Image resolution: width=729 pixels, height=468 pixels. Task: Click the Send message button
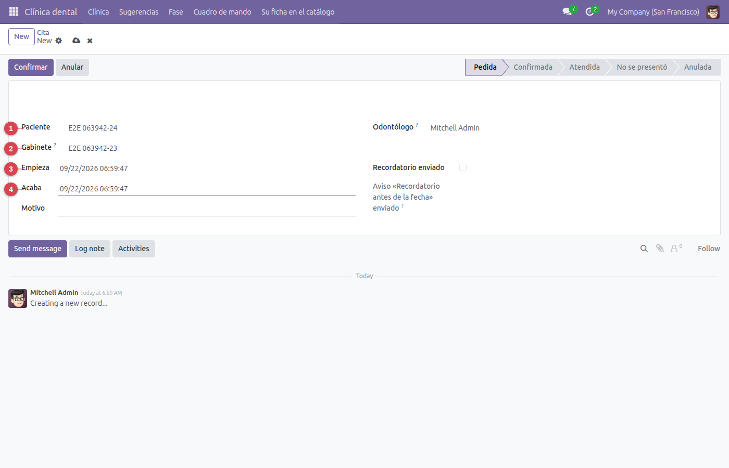[x=37, y=249]
